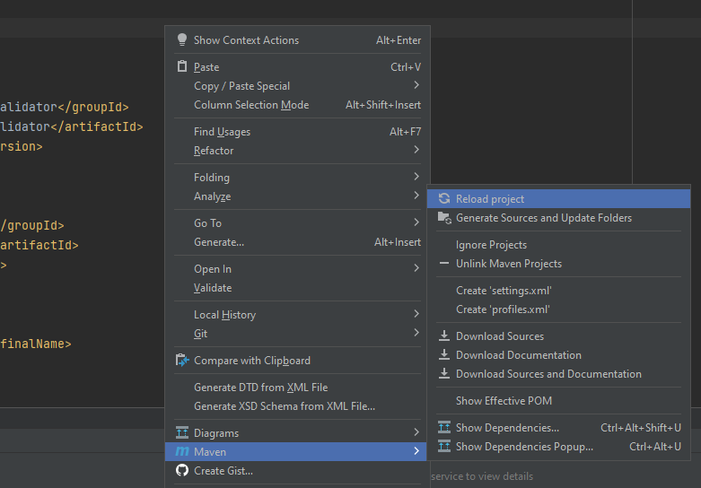Click the 'finalName>' code line
701x488 pixels.
pyautogui.click(x=36, y=344)
